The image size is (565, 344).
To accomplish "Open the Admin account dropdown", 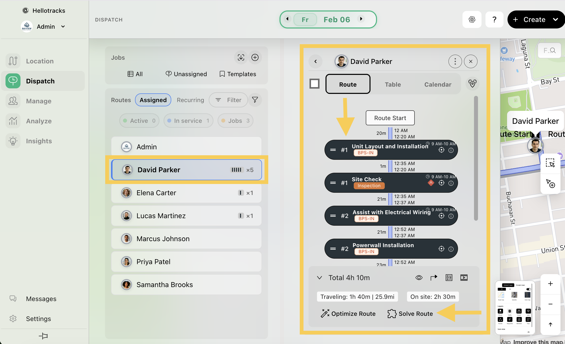I will (63, 26).
